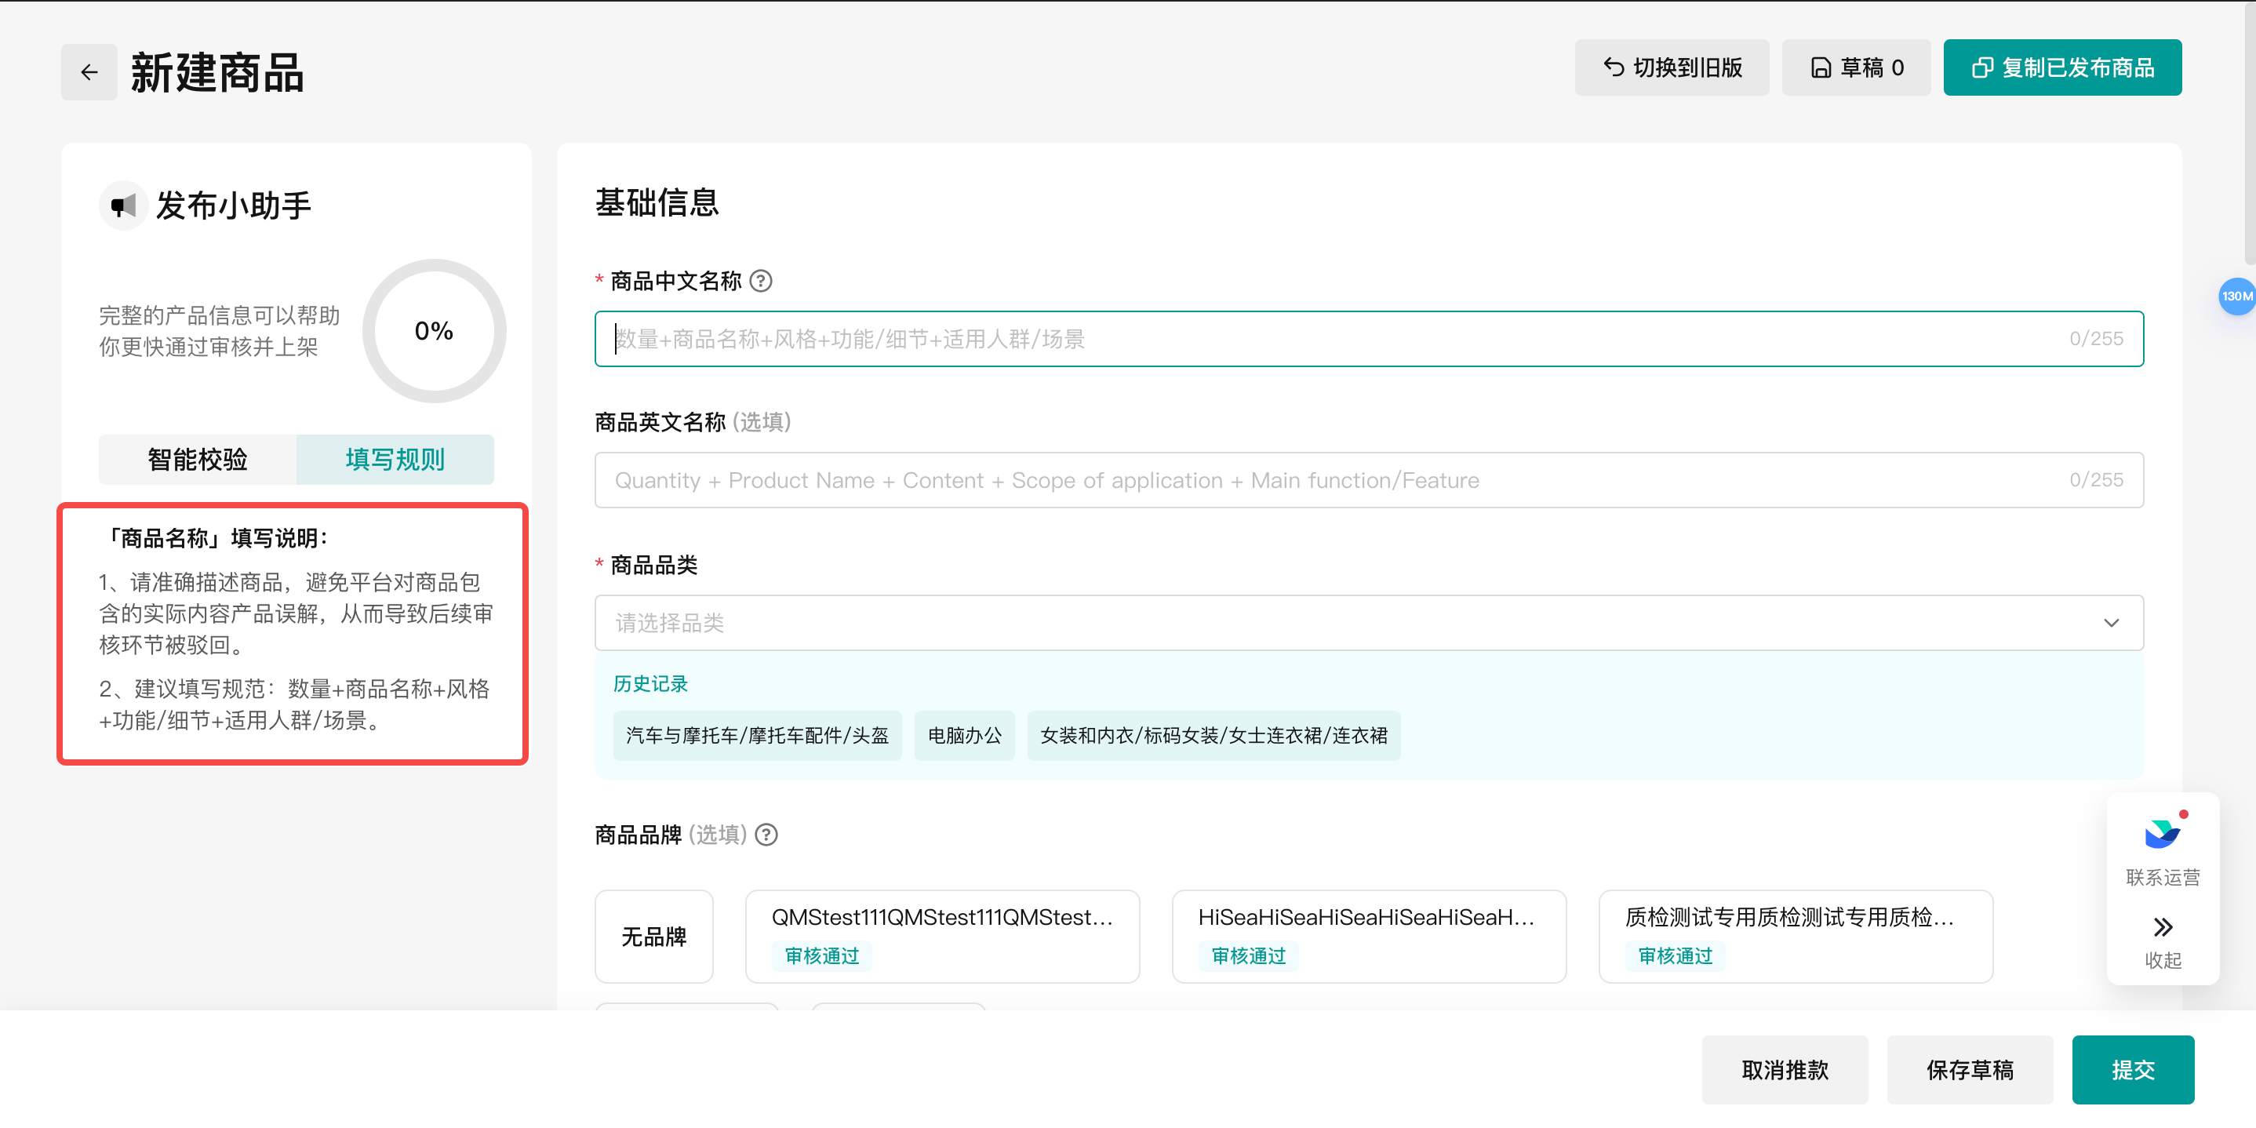Collapse the floating panel with 收起 arrows
Image resolution: width=2256 pixels, height=1128 pixels.
(2163, 927)
